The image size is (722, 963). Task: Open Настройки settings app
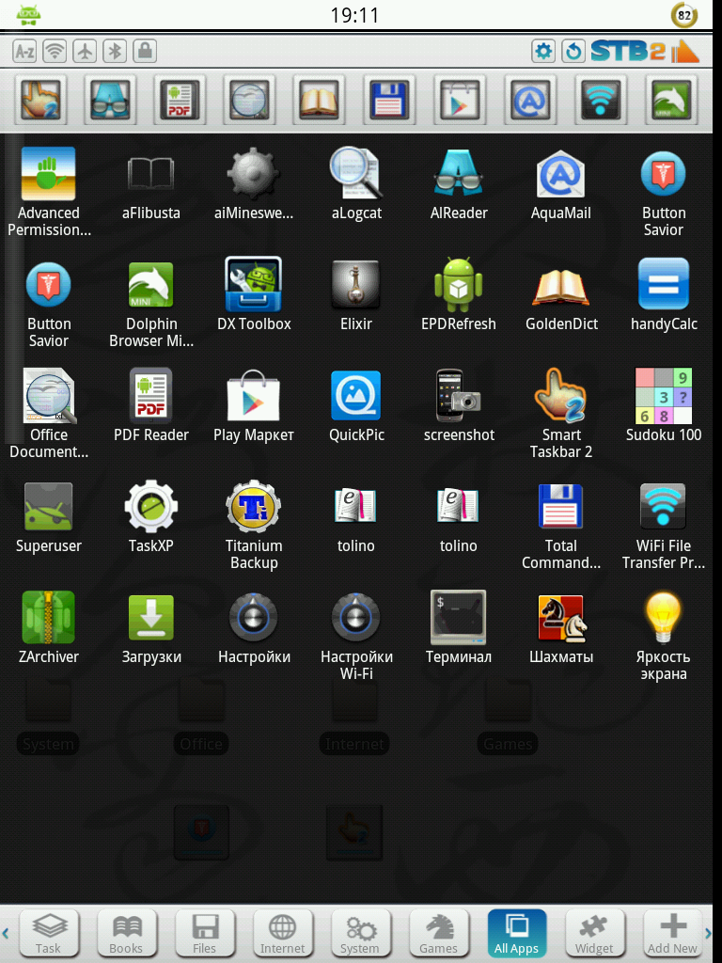point(254,627)
